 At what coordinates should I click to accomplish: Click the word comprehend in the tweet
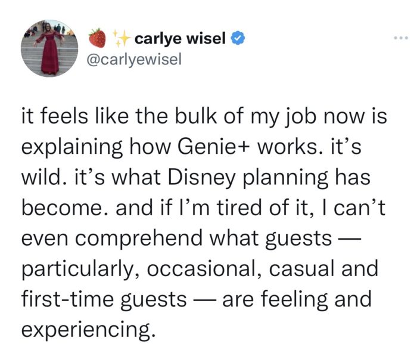coord(138,239)
